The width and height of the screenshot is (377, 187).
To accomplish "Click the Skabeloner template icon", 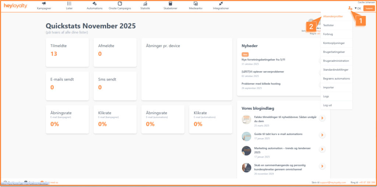I will coord(170,4).
